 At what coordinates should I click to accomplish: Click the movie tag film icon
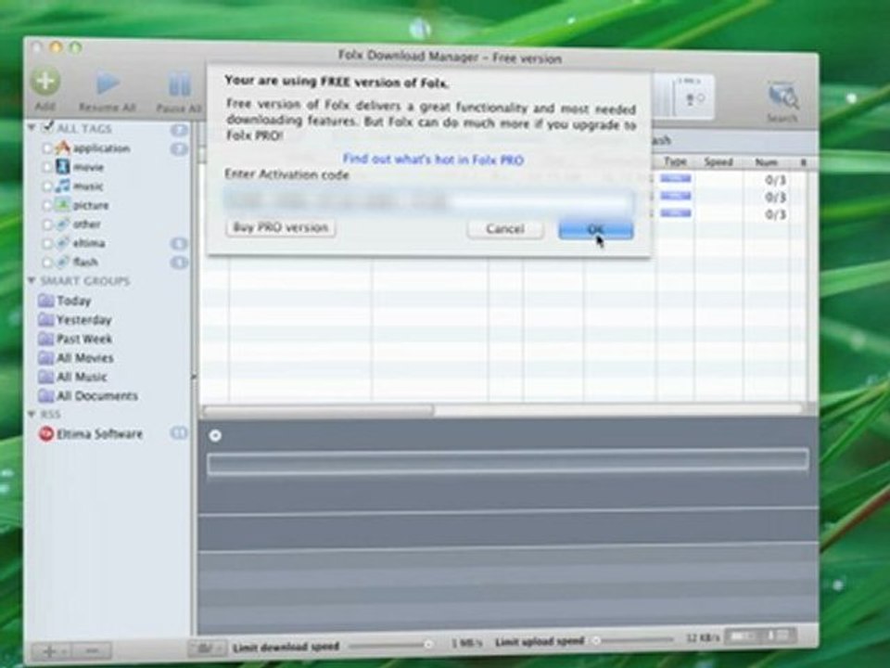63,166
